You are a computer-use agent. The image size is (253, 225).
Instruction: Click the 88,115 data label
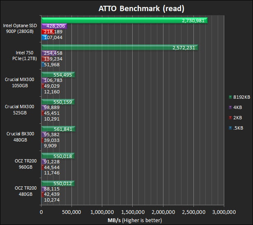tap(52, 189)
